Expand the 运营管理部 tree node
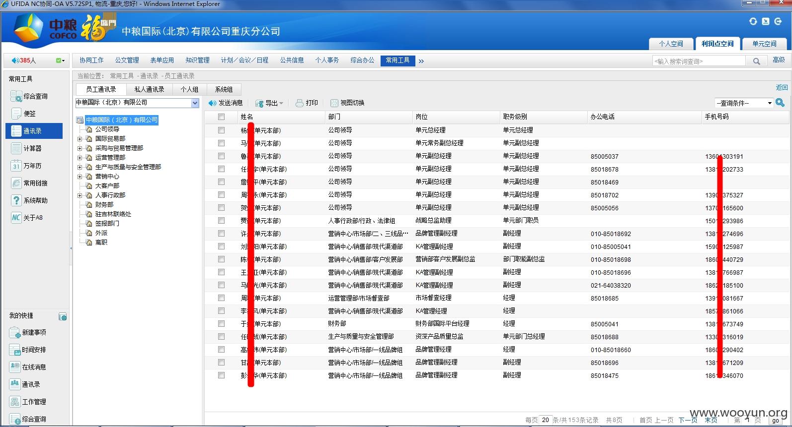Screen dimensions: 792x427 click(79, 158)
